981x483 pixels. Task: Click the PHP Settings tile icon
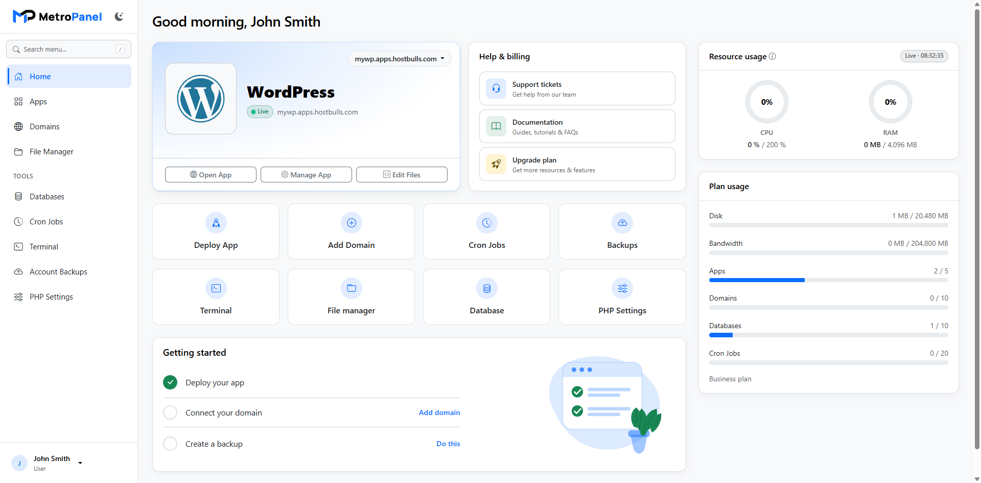click(622, 288)
